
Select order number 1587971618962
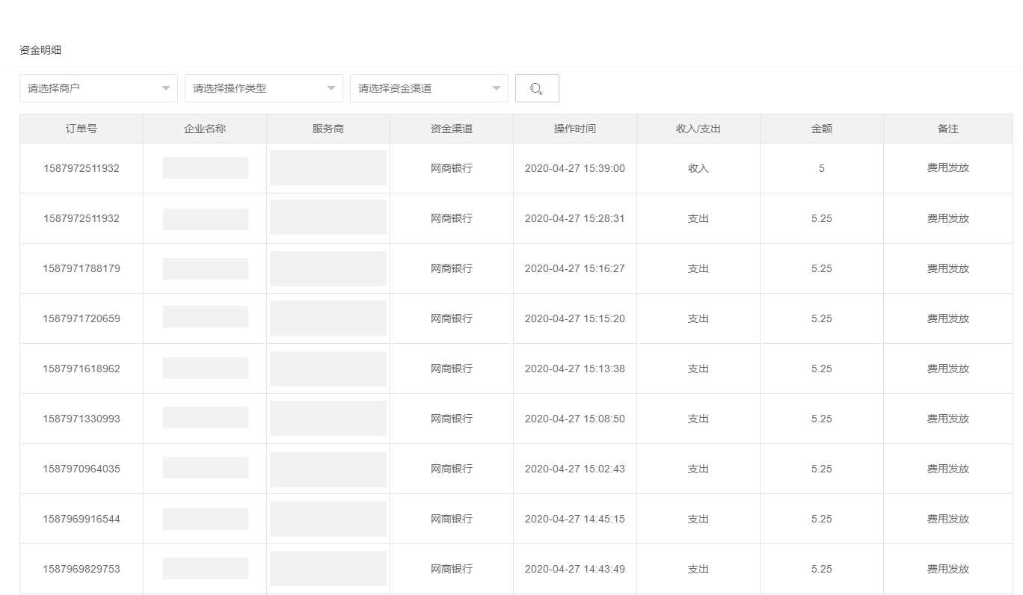pyautogui.click(x=82, y=369)
